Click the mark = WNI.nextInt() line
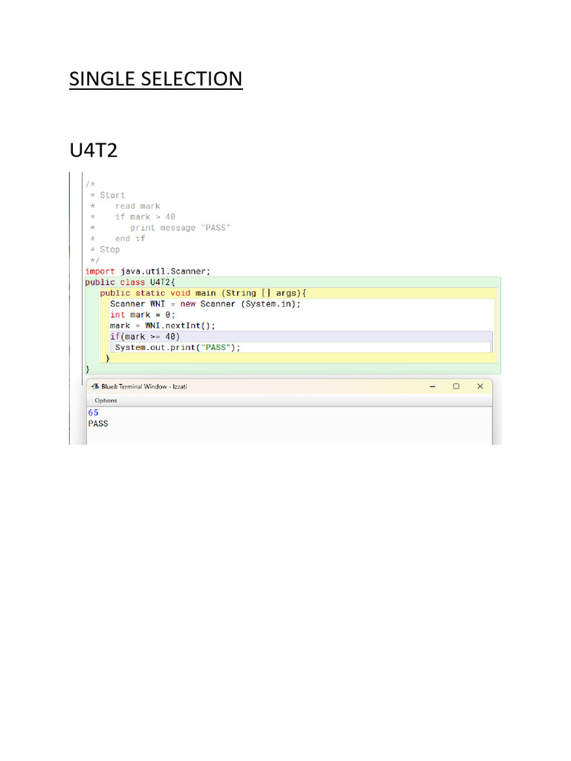Screen dimensions: 571x761 pos(162,326)
